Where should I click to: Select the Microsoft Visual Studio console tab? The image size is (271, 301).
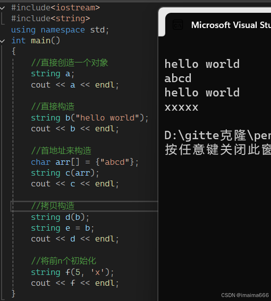(218, 25)
